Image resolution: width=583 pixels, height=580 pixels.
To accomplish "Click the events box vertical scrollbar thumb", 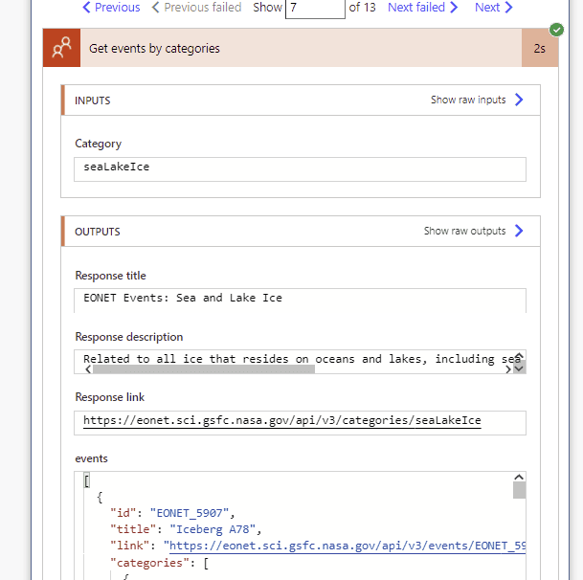I will tap(519, 490).
